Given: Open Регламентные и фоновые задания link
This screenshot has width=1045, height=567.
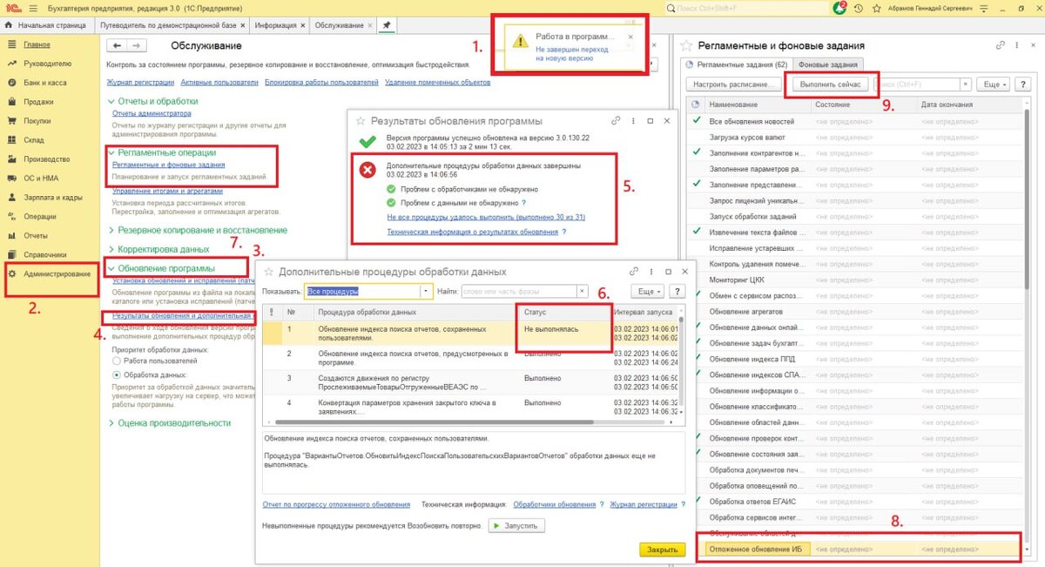Looking at the screenshot, I should pyautogui.click(x=169, y=165).
